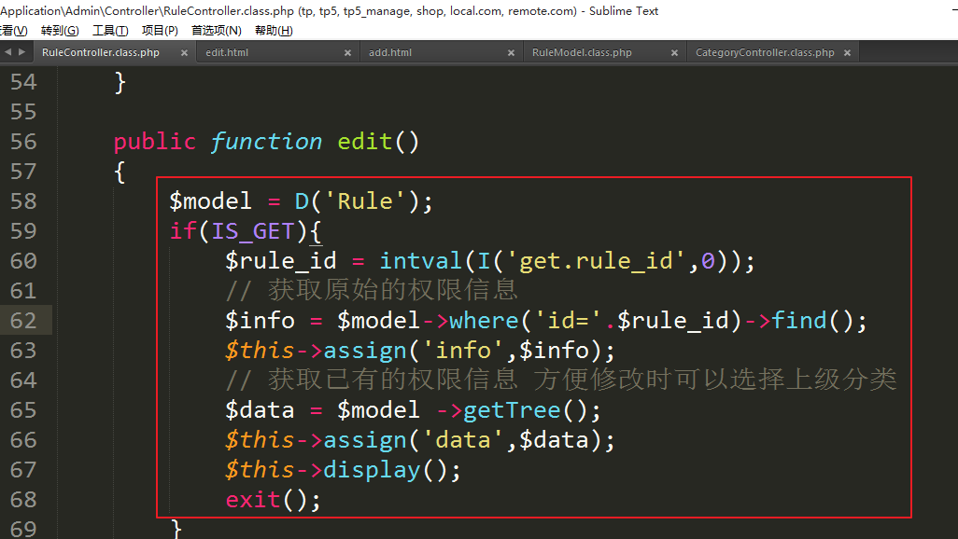
Task: Open the 项目(P) menu
Action: tap(160, 31)
